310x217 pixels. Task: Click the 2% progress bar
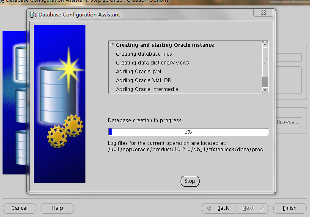[188, 132]
